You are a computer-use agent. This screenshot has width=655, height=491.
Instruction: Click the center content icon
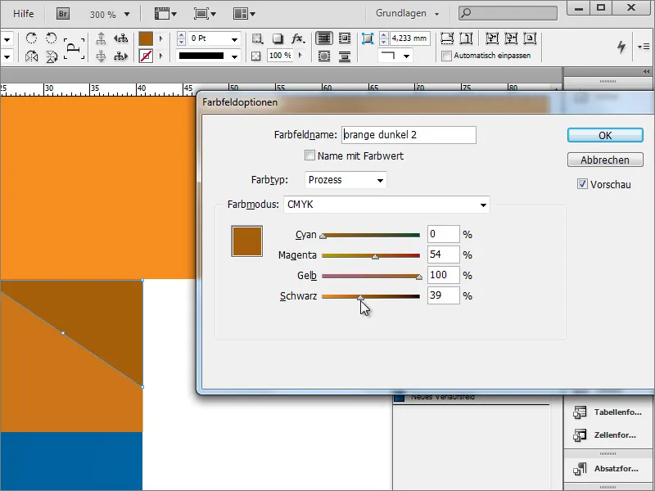tap(530, 38)
